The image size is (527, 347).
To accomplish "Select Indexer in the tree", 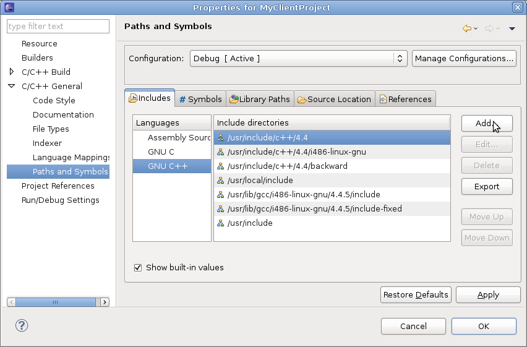I will pyautogui.click(x=48, y=144).
